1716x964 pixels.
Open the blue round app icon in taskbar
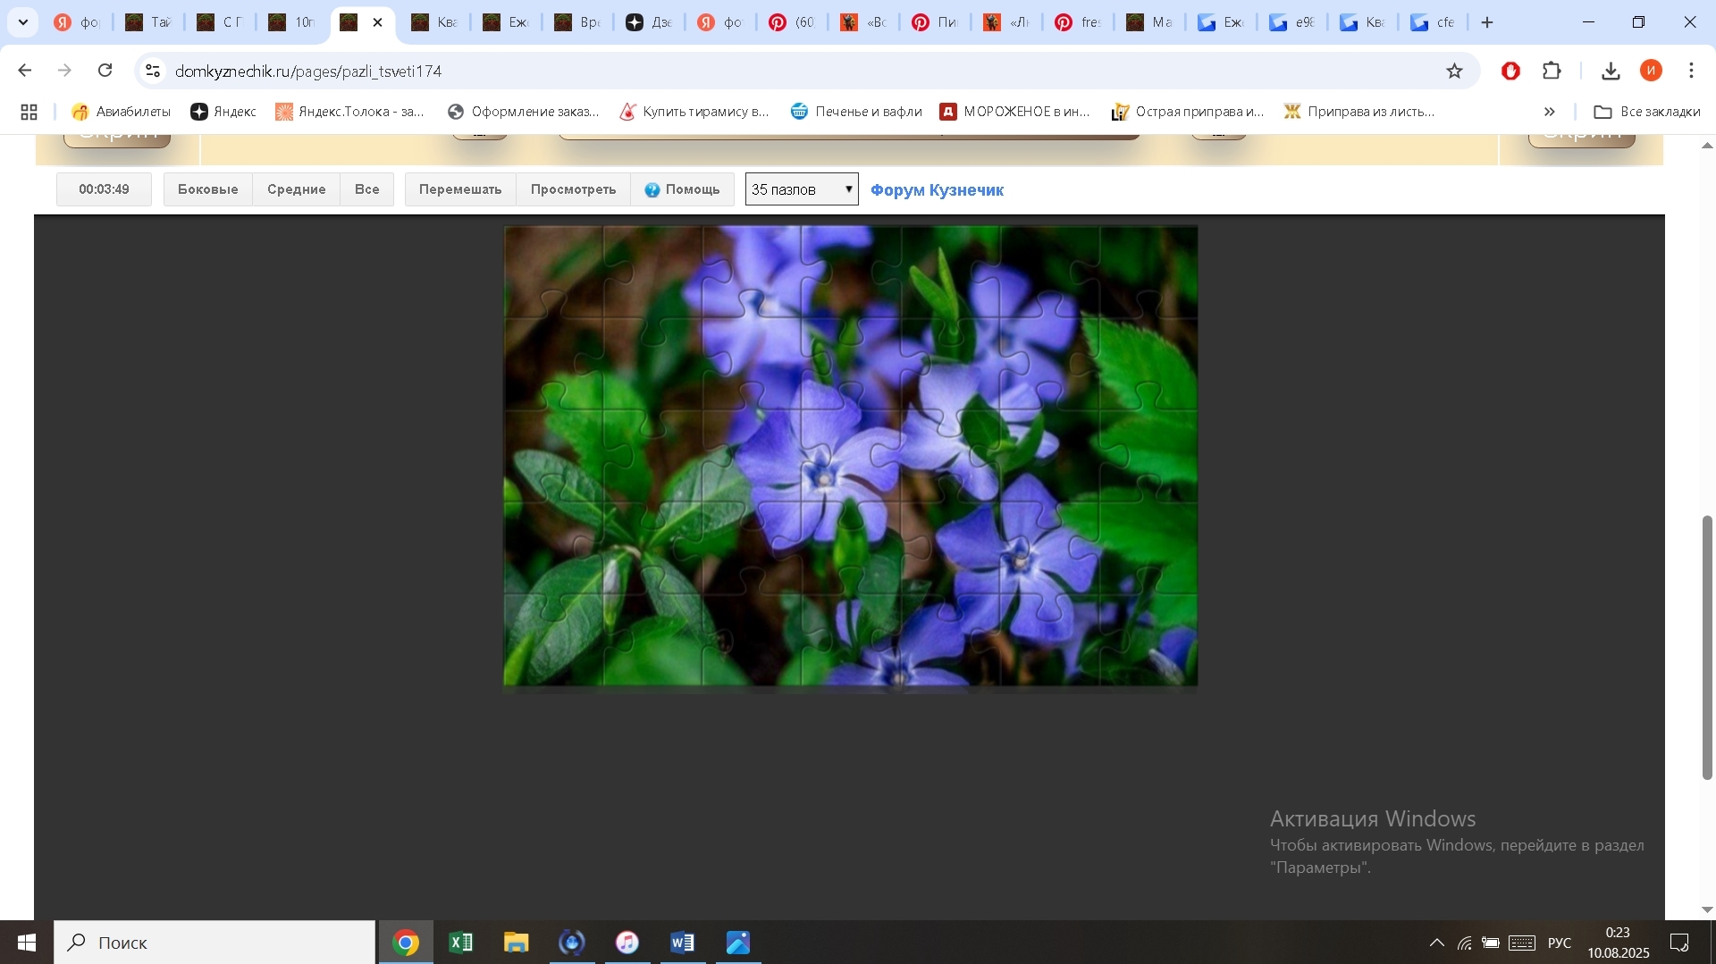click(572, 943)
